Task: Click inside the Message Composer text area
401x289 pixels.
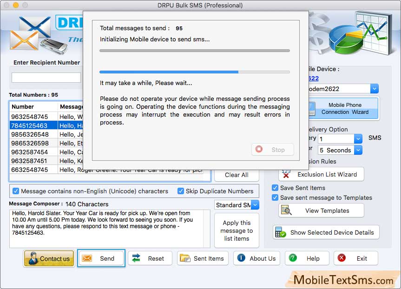Action: coord(106,229)
